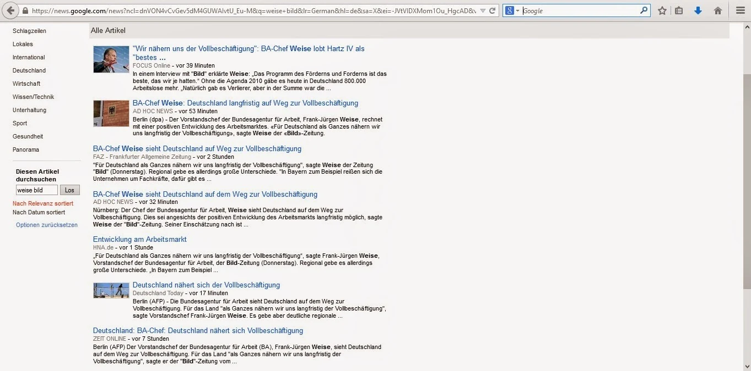Open the Sport section
Viewport: 751px width, 371px height.
[x=20, y=123]
